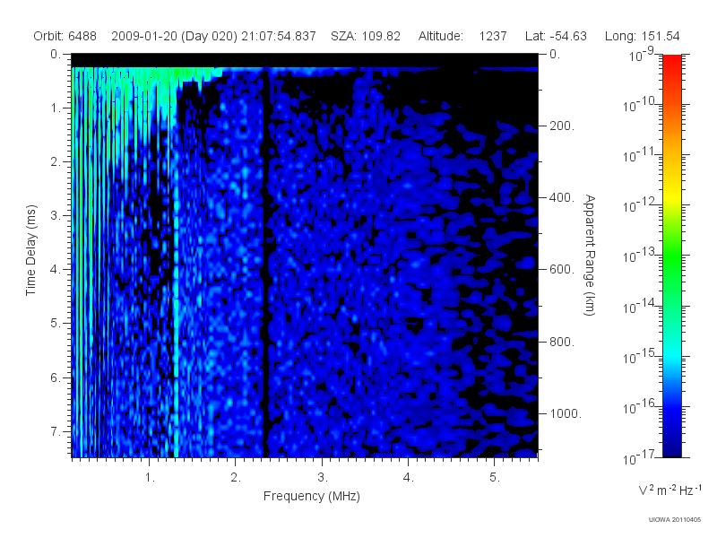Click the Apparent Range (km) axis title
This screenshot has height=538, width=717.
[590, 255]
